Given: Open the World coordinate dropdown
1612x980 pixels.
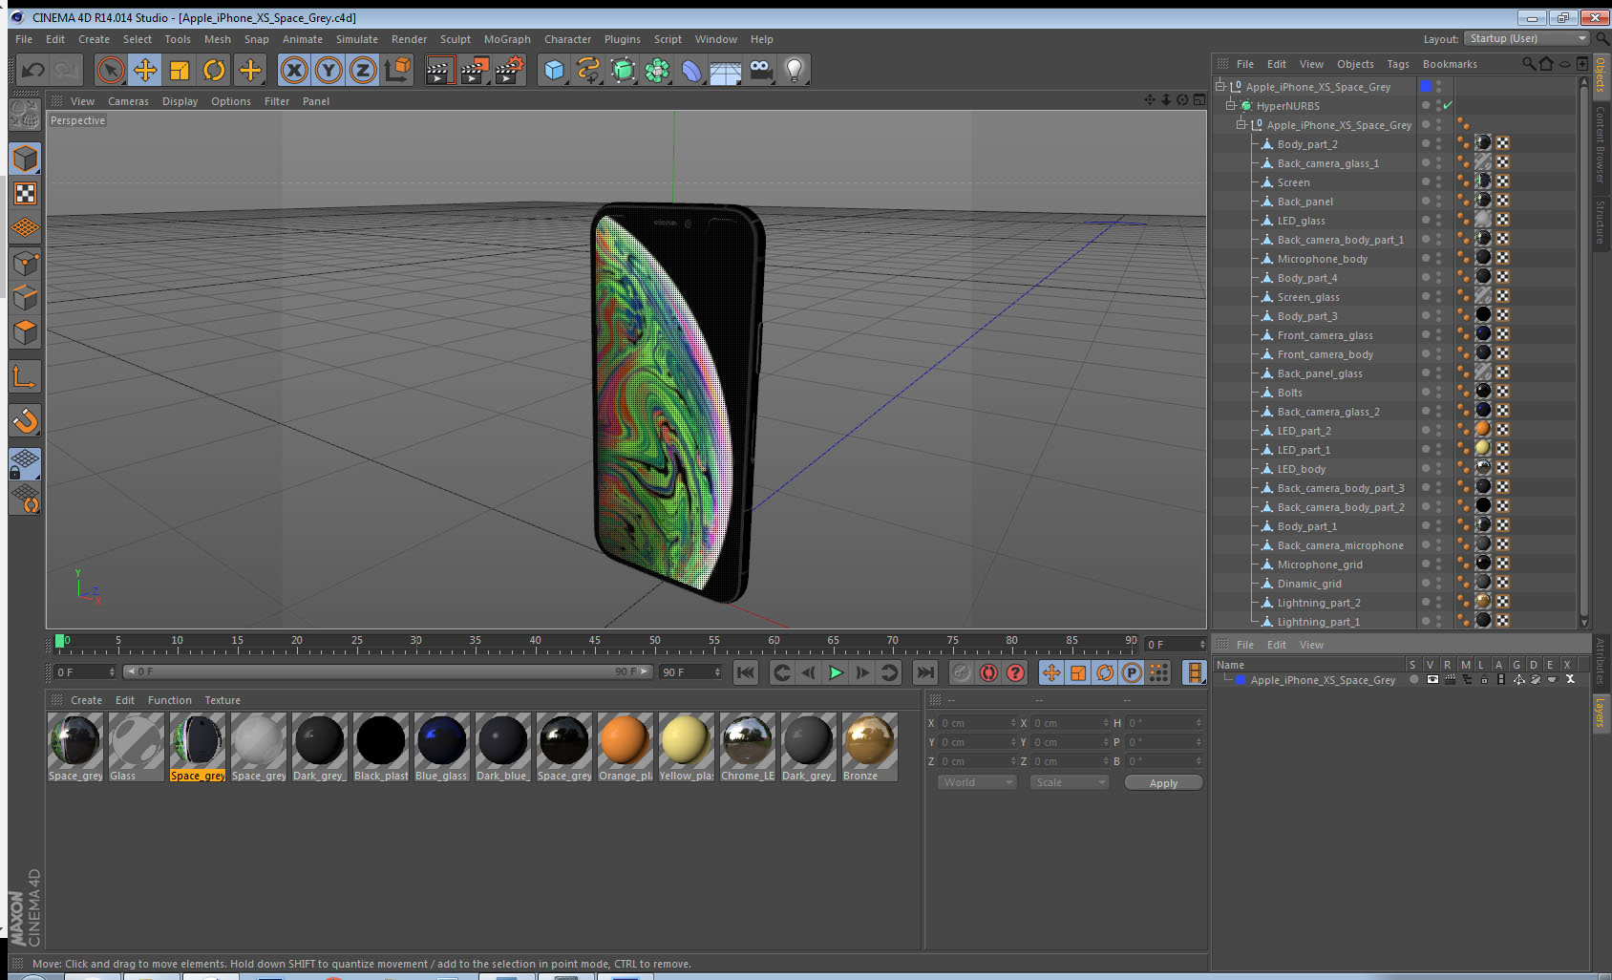Looking at the screenshot, I should (977, 782).
